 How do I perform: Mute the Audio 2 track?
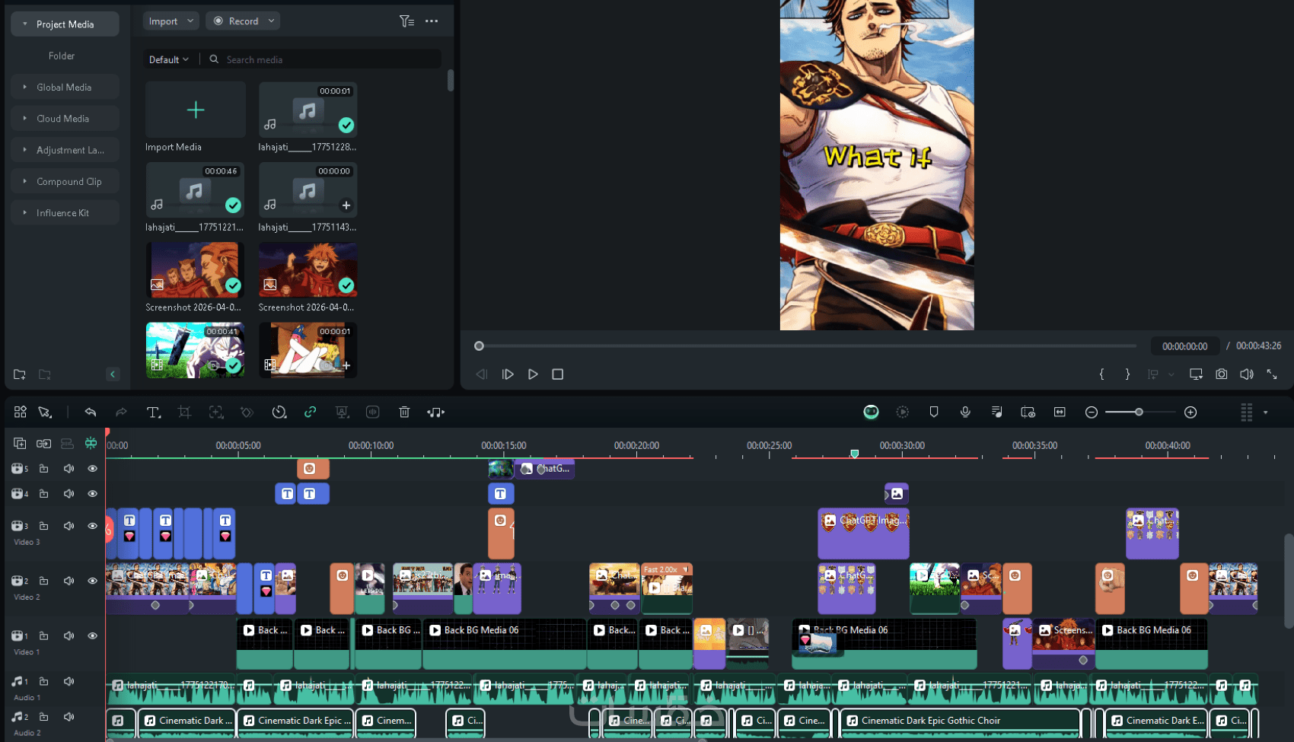click(x=69, y=717)
